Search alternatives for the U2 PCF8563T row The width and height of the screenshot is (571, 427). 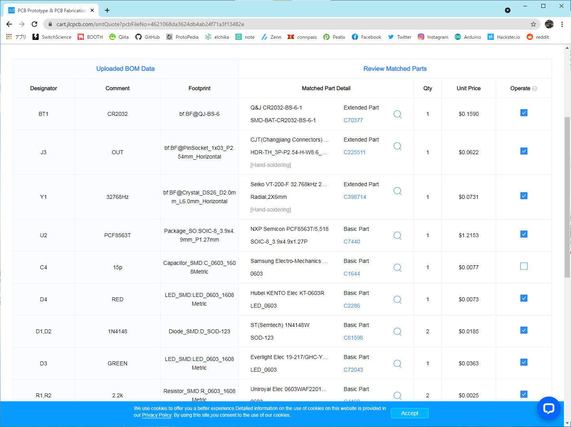398,236
